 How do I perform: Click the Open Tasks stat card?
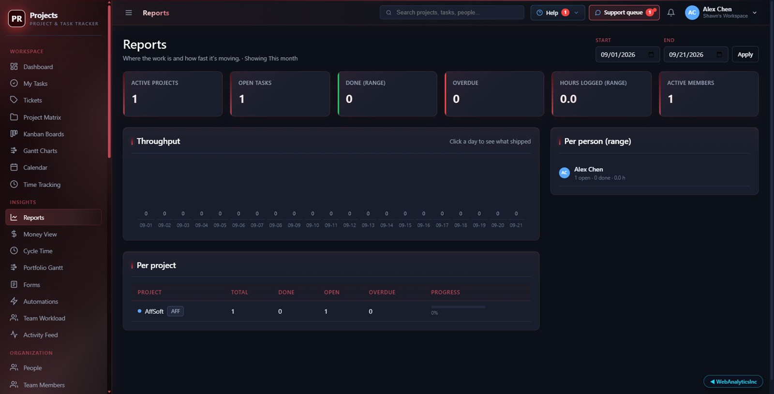point(280,94)
